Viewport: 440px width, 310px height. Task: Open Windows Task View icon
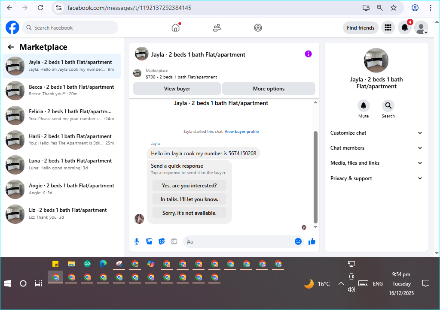point(38,283)
